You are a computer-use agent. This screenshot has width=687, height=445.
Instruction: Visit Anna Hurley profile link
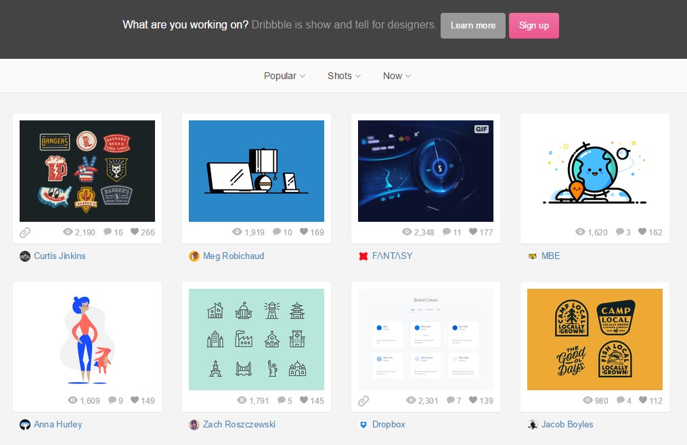tap(58, 425)
